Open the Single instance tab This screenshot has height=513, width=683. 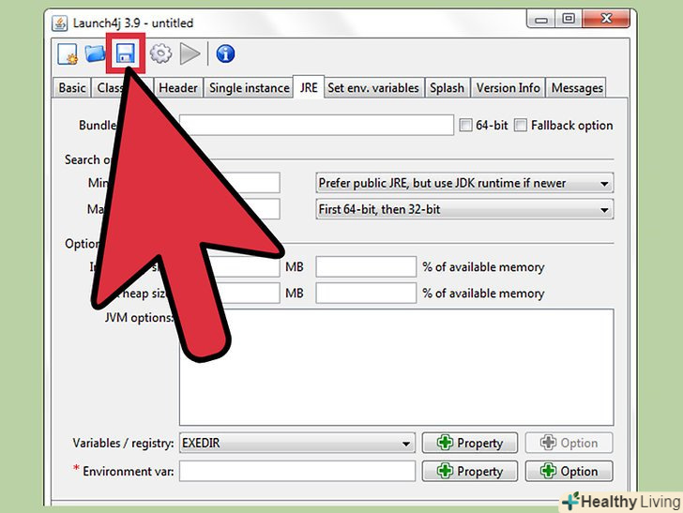[250, 88]
